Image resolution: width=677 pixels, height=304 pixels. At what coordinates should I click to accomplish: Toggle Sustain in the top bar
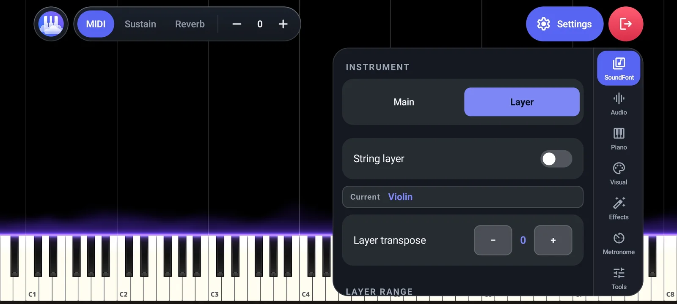(x=140, y=24)
